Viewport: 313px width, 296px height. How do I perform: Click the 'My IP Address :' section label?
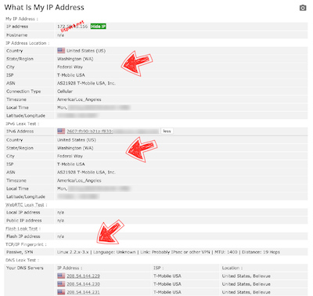click(22, 19)
